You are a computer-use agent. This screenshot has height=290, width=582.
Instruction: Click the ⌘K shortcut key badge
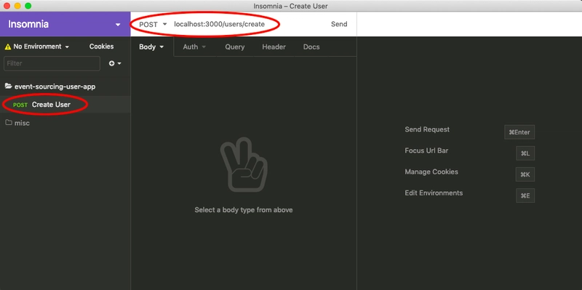(525, 174)
